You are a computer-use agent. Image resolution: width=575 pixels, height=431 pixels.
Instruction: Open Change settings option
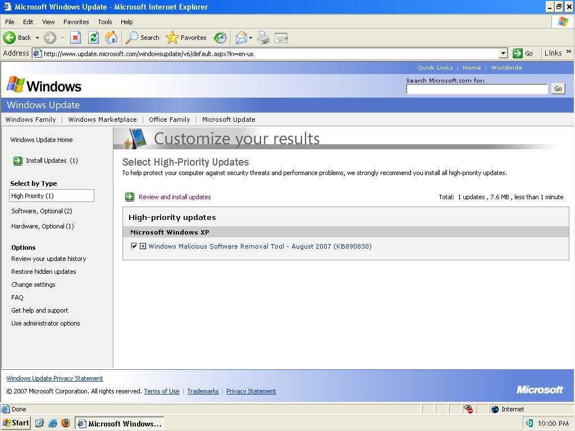tap(33, 285)
